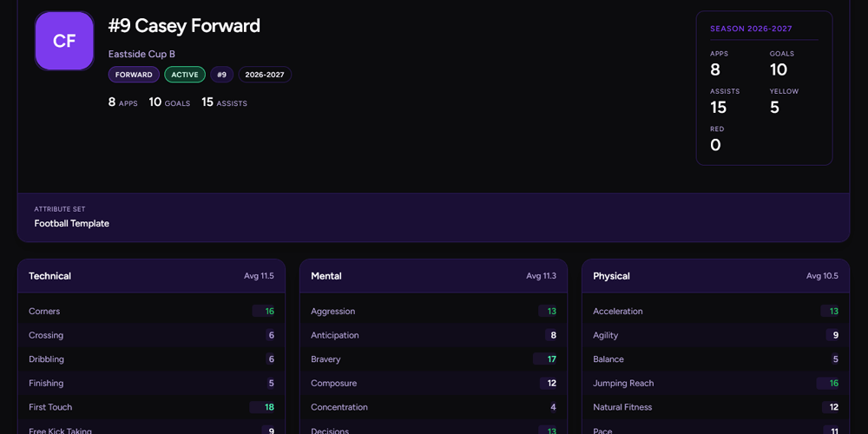Screen dimensions: 868x434
Task: Click the 2026-2027 season badge
Action: coord(265,75)
